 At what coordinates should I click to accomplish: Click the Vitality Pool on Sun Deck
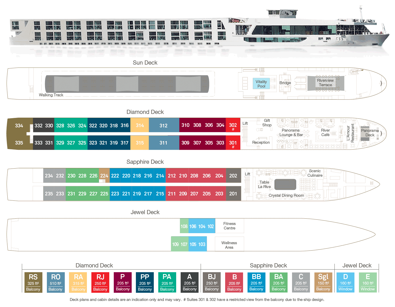261,84
